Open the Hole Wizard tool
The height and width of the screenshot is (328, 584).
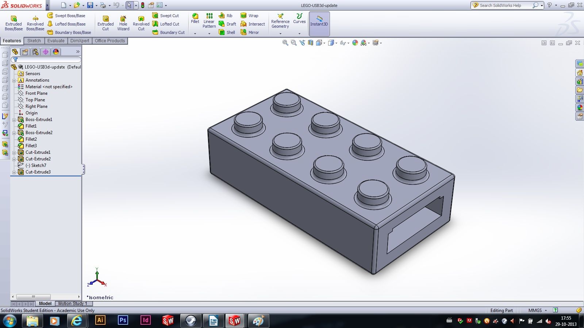[x=123, y=22]
